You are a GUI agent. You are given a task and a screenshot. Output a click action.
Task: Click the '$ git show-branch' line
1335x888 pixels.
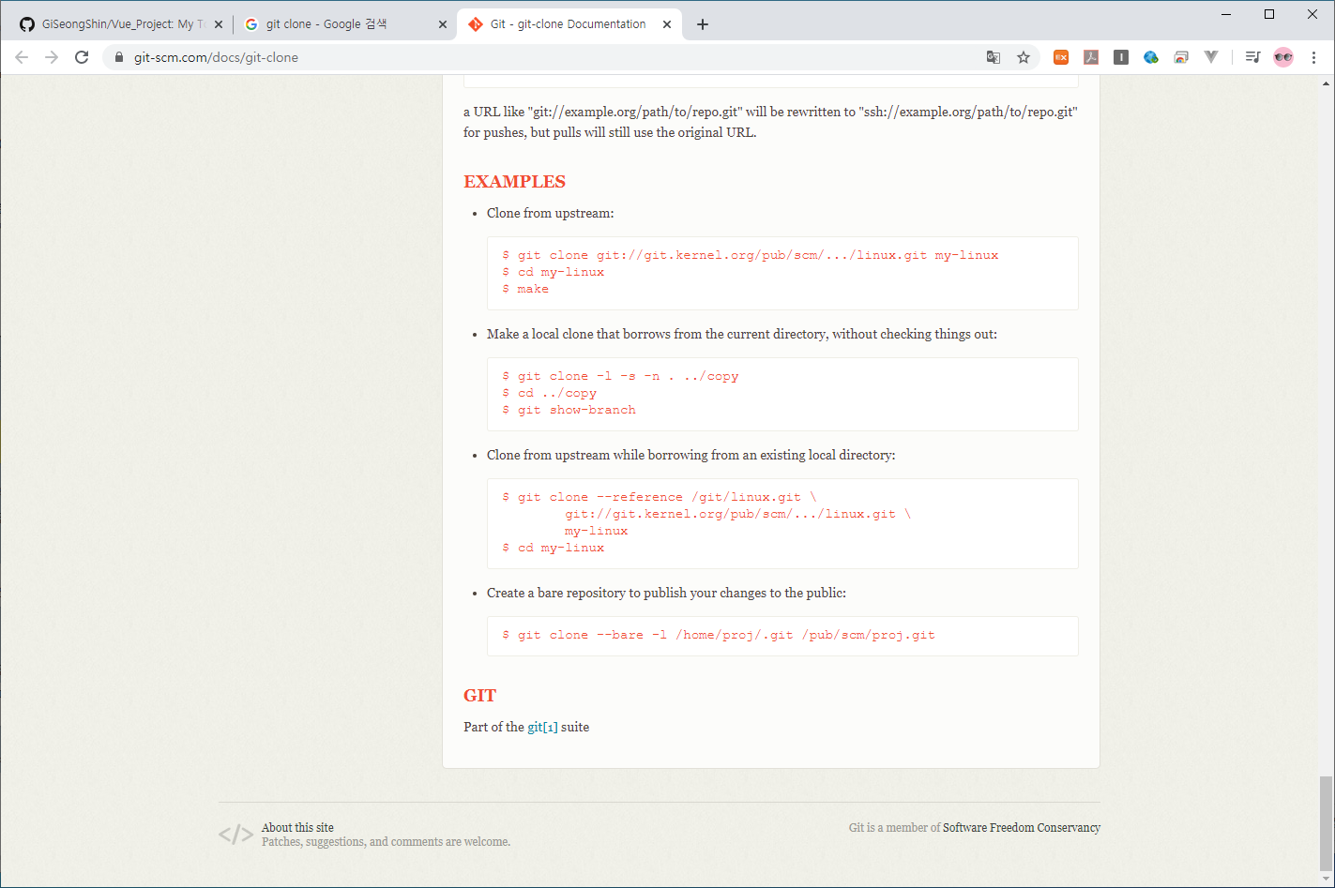[x=569, y=410]
